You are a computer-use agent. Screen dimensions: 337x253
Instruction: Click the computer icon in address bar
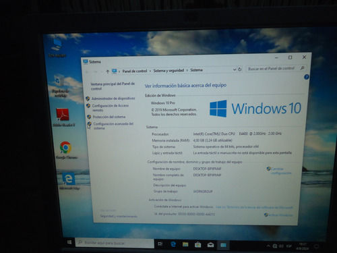(115, 71)
